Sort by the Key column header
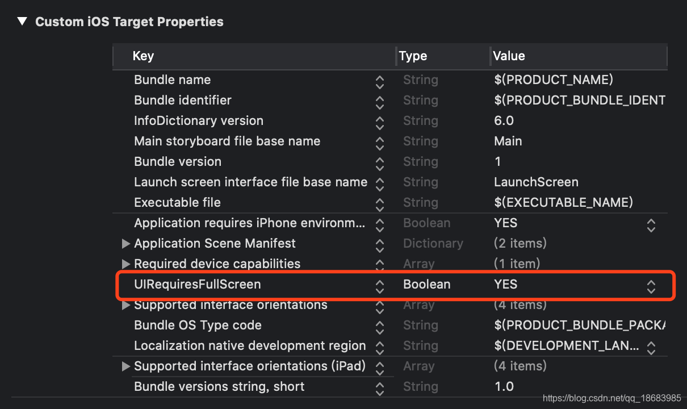Image resolution: width=687 pixels, height=409 pixels. (143, 56)
